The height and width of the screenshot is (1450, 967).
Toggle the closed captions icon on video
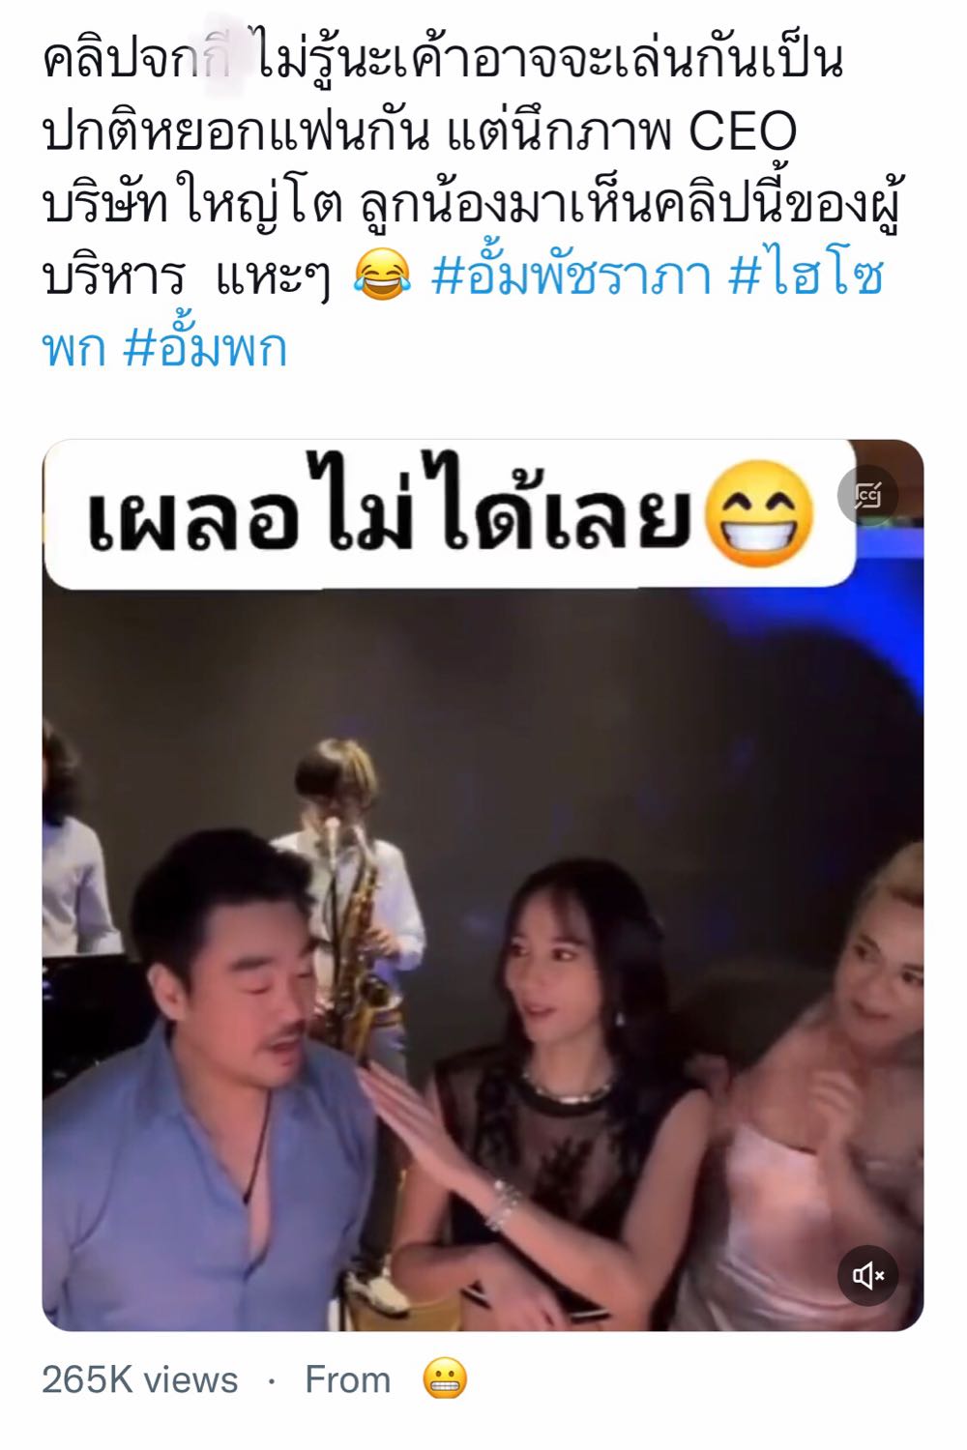867,496
